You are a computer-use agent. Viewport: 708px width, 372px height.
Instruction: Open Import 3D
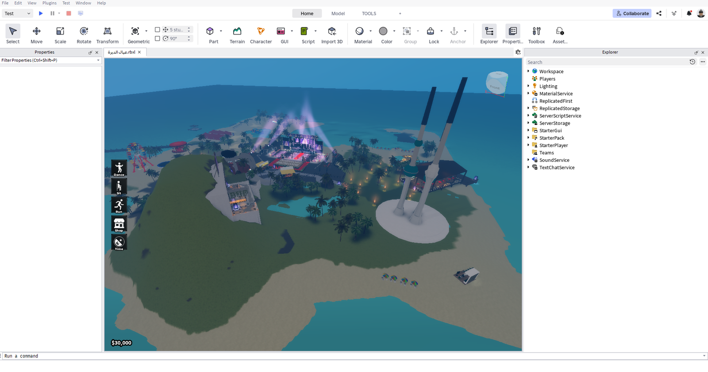pyautogui.click(x=332, y=35)
